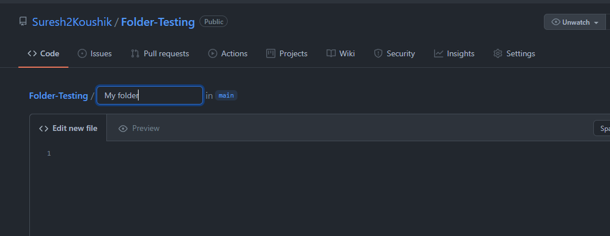Image resolution: width=610 pixels, height=236 pixels.
Task: Click the main branch label
Action: (x=226, y=96)
